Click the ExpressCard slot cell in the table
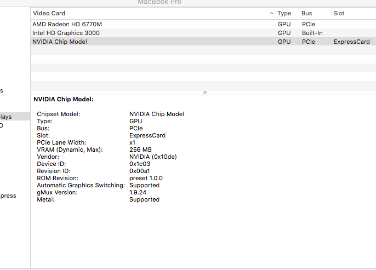376x270 pixels. 351,42
